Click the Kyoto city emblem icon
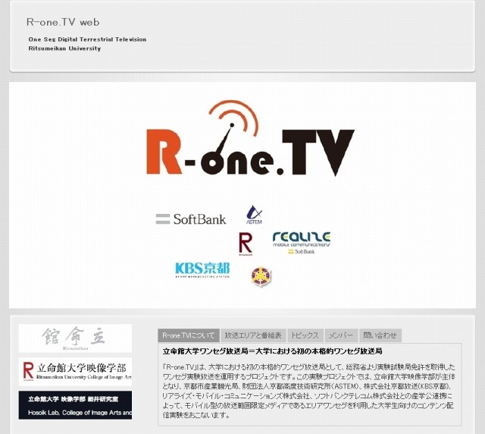485x434 pixels. click(261, 276)
